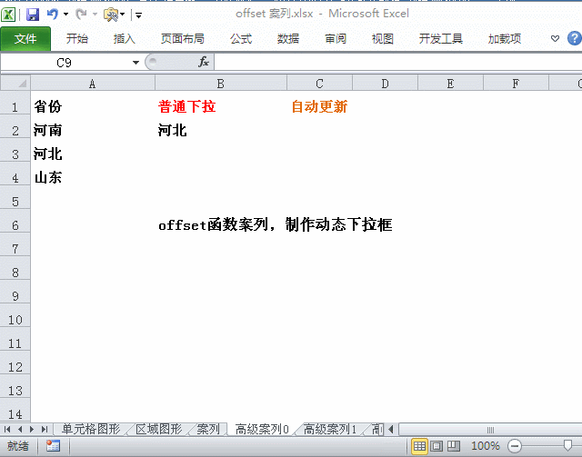Click horizontal scrollbar left arrow

point(391,430)
